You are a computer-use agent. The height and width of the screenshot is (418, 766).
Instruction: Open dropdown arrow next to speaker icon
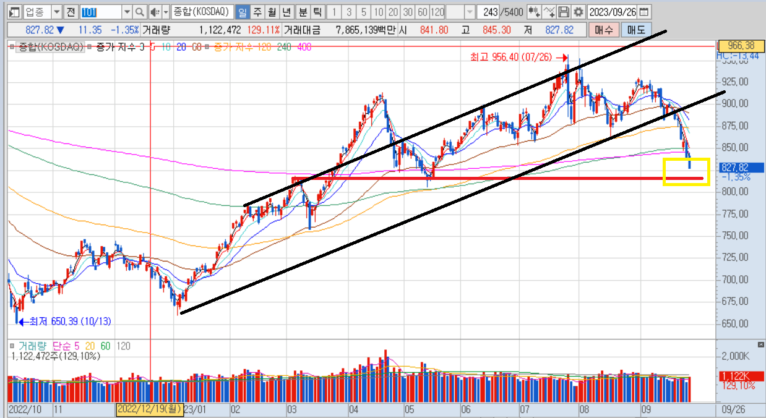[x=165, y=12]
